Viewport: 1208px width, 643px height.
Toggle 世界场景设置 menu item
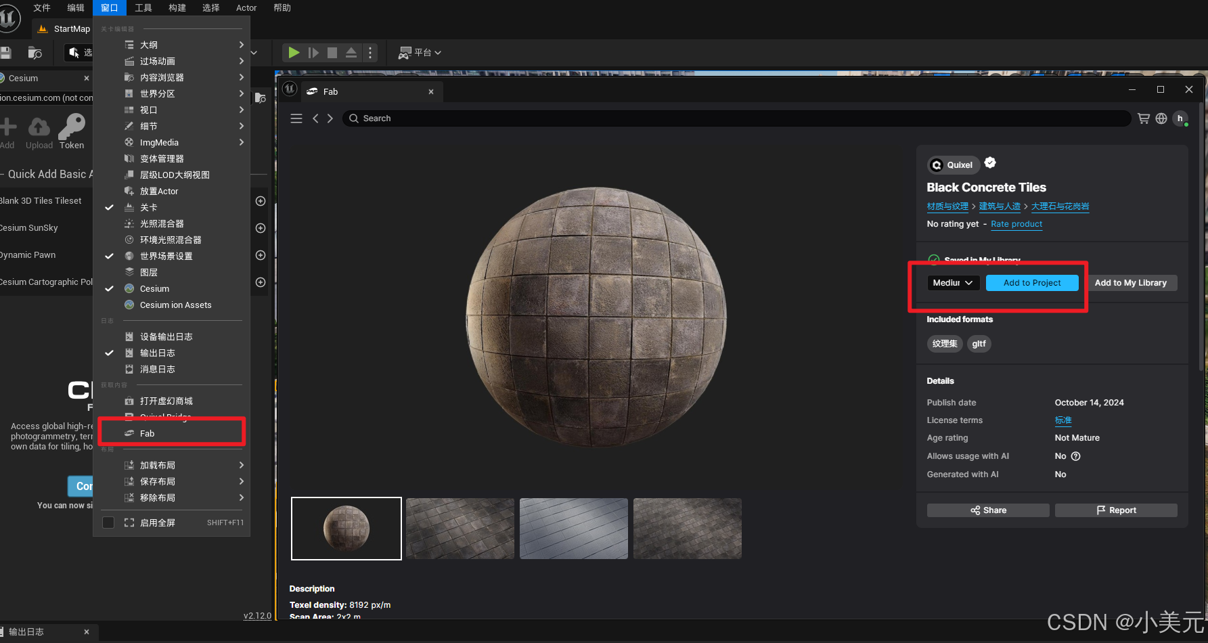(172, 256)
